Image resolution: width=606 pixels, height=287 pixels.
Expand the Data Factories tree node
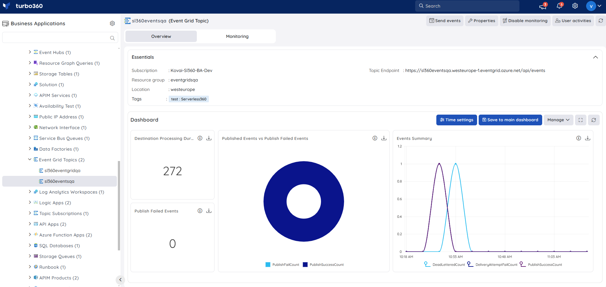tap(30, 149)
